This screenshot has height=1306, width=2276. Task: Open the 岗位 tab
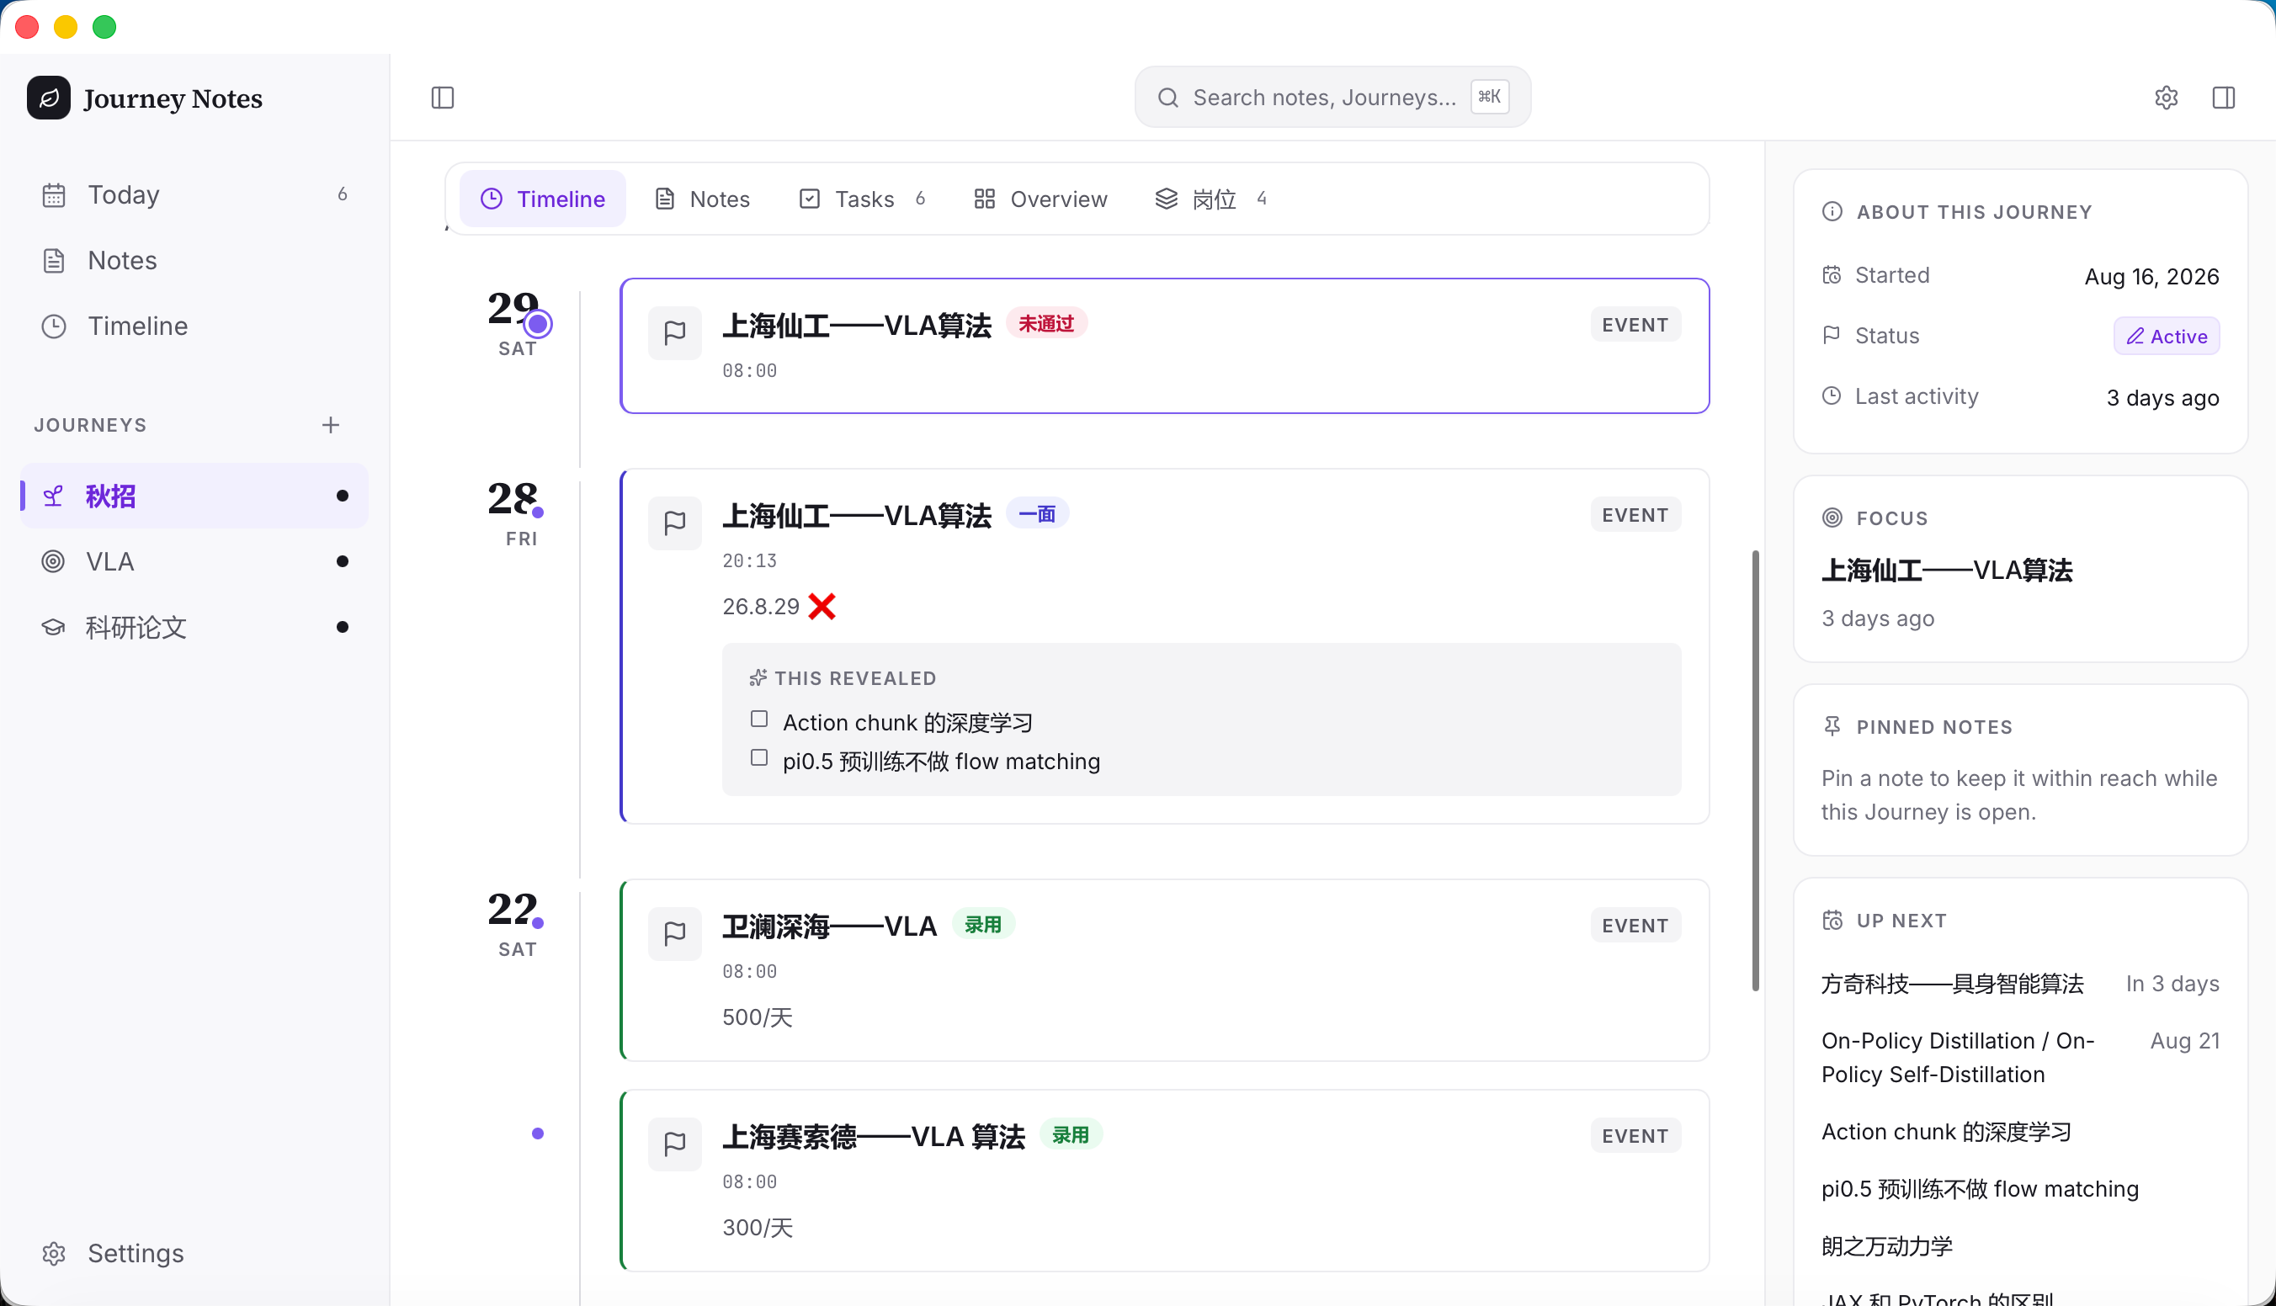(1210, 199)
